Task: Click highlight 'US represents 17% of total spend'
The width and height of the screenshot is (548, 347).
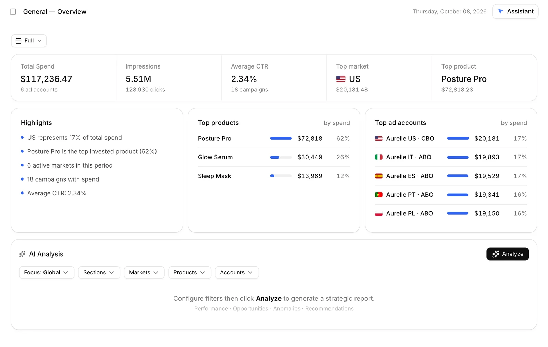Action: pyautogui.click(x=75, y=138)
